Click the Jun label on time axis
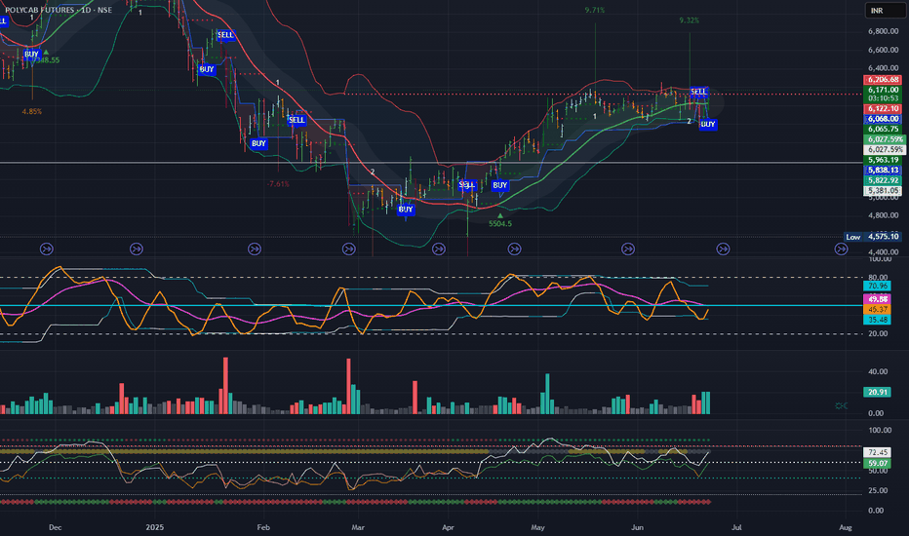This screenshot has height=536, width=909. [x=638, y=527]
